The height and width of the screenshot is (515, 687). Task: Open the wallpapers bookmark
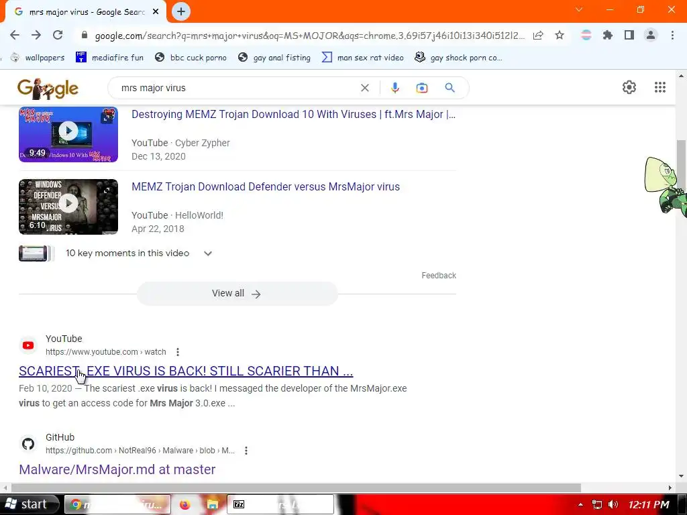pyautogui.click(x=38, y=58)
